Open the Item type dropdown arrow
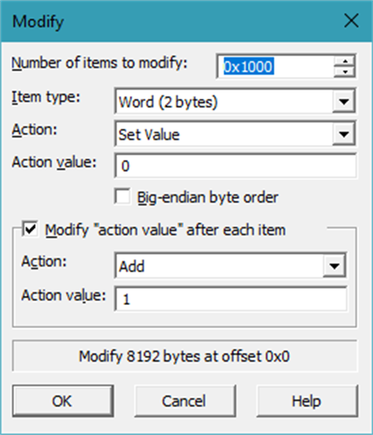This screenshot has width=373, height=435. coord(344,102)
